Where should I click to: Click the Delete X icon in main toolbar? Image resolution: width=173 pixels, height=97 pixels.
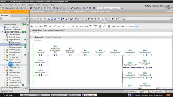click(31, 8)
